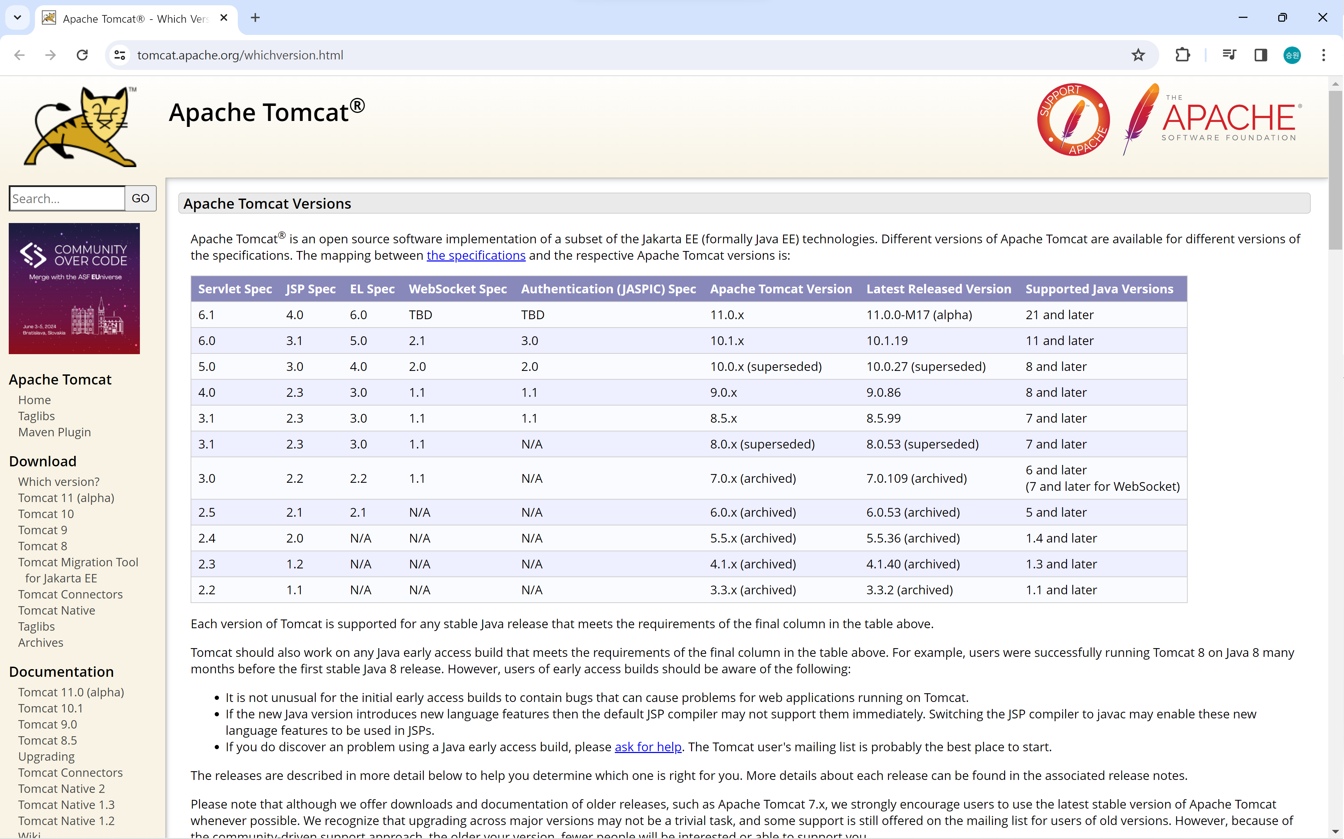Click the Support Apache round logo
Image resolution: width=1344 pixels, height=839 pixels.
[1073, 119]
